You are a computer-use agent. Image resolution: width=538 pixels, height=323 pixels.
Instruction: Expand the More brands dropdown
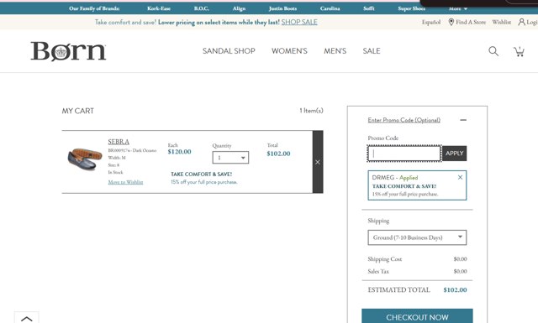pyautogui.click(x=457, y=8)
